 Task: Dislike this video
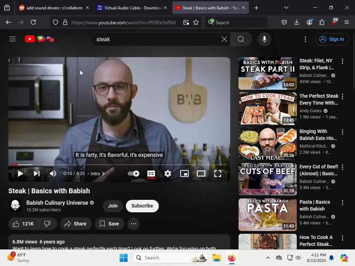point(47,224)
